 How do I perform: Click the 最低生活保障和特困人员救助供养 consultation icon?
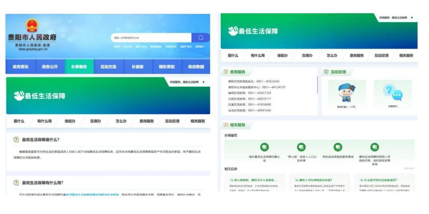click(374, 147)
